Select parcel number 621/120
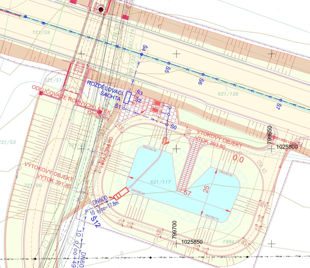 228,94
